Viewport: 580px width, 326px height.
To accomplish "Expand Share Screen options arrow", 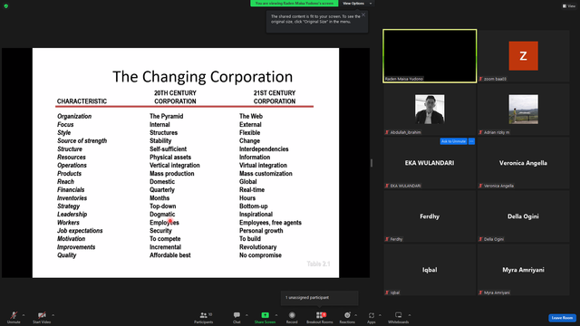I will click(x=276, y=315).
